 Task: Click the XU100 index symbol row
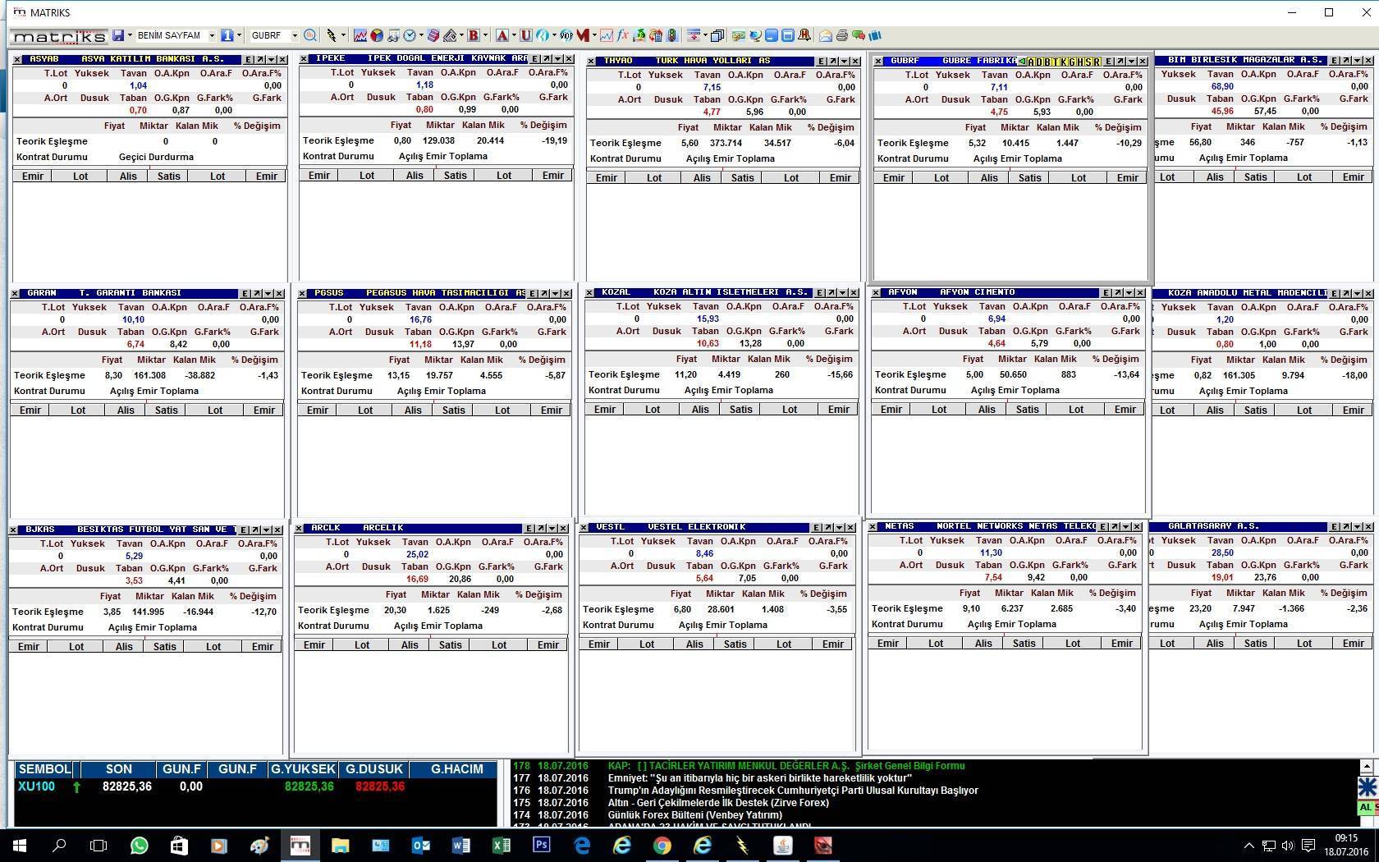point(37,786)
